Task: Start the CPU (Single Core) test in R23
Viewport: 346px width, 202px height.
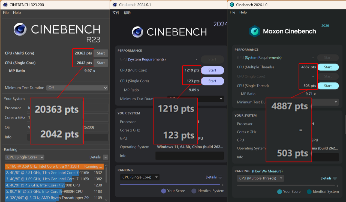Action: click(101, 63)
